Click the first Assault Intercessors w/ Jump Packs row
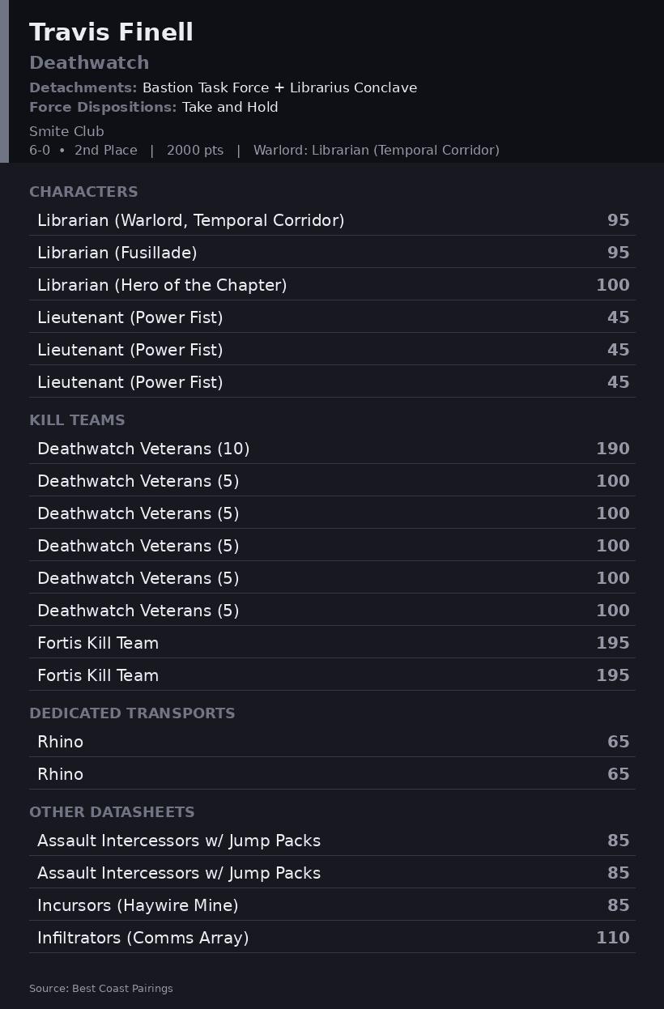Image resolution: width=664 pixels, height=1009 pixels. pyautogui.click(x=332, y=841)
